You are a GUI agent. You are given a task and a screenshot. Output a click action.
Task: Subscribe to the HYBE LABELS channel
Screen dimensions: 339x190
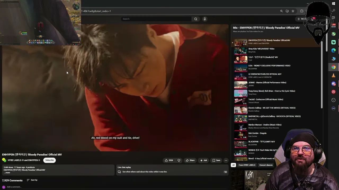pos(50,160)
